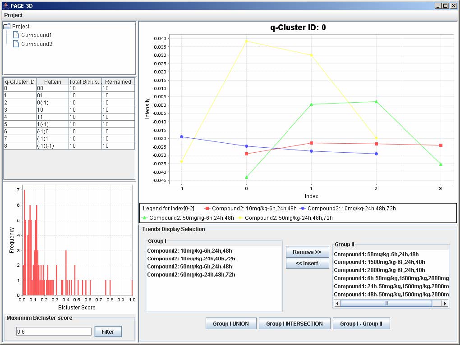The height and width of the screenshot is (345, 460).
Task: Click the Project folder icon in tree
Action: pyautogui.click(x=7, y=27)
